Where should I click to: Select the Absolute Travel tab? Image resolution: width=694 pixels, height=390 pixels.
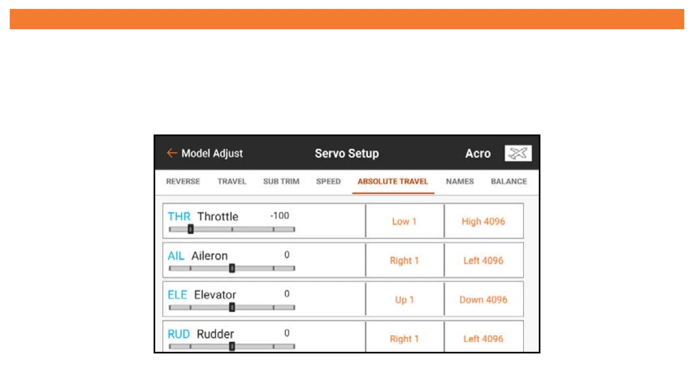pyautogui.click(x=393, y=182)
